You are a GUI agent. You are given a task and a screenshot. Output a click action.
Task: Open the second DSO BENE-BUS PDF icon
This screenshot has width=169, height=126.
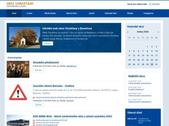(34, 123)
